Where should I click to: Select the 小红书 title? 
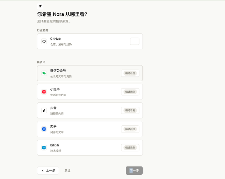55,89
